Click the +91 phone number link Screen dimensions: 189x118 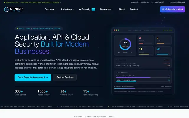coord(158,2)
